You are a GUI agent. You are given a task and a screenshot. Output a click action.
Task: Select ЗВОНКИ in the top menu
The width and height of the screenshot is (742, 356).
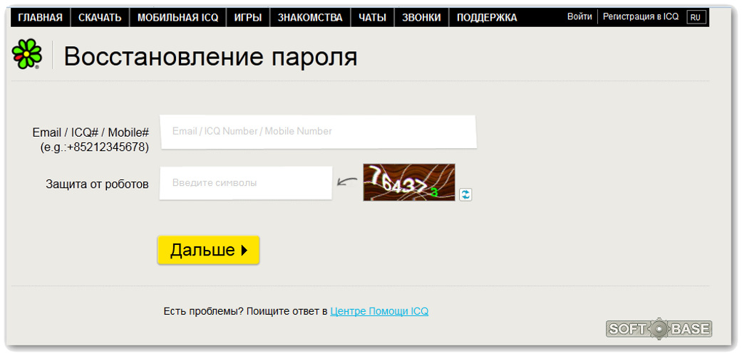pyautogui.click(x=421, y=18)
